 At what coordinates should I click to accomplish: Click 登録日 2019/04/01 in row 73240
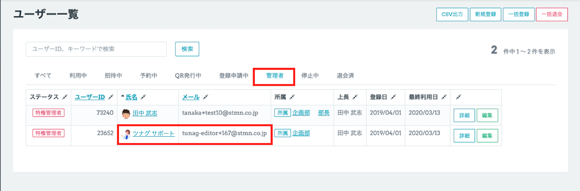385,113
